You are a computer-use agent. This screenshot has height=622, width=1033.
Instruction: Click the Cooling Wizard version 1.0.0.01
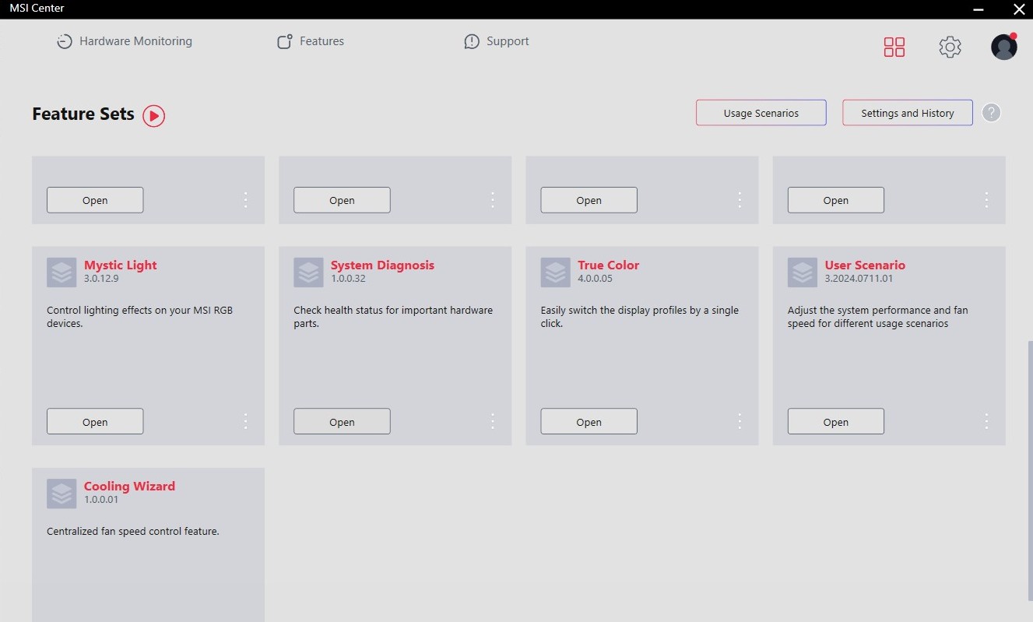tap(101, 500)
